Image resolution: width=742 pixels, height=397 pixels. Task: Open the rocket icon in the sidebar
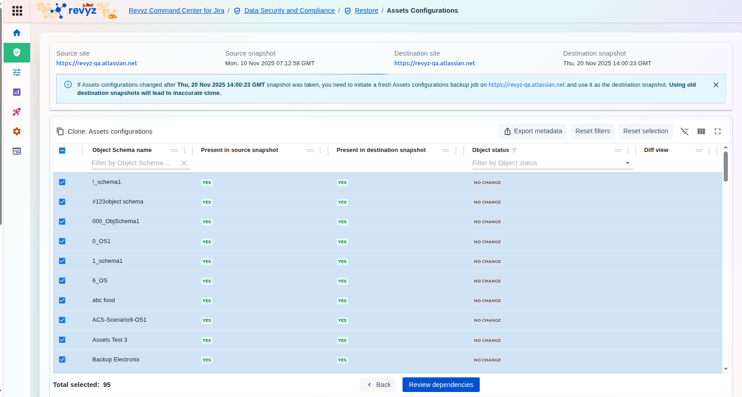(17, 112)
